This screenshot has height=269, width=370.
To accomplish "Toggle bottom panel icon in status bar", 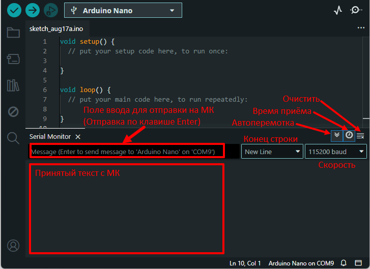I will (x=358, y=263).
